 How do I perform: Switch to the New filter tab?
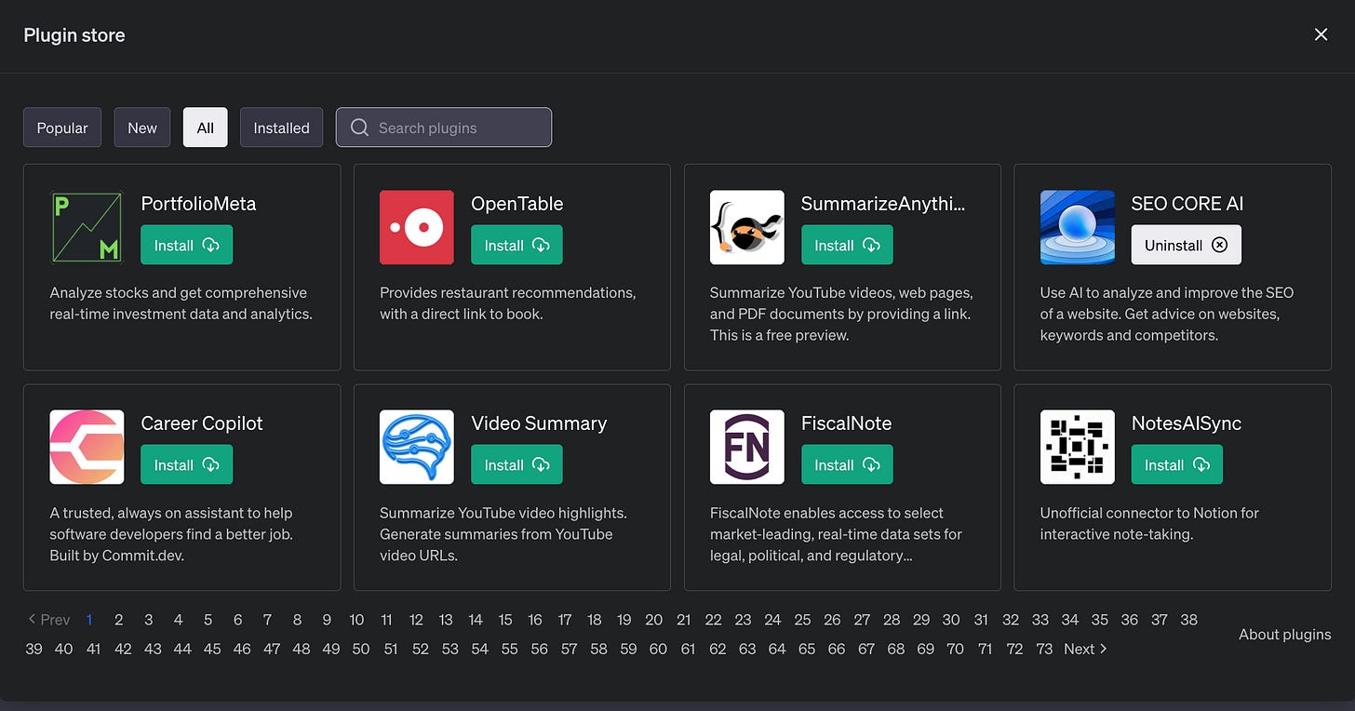point(142,127)
